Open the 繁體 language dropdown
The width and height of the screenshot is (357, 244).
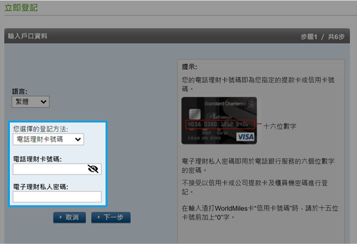(x=30, y=101)
